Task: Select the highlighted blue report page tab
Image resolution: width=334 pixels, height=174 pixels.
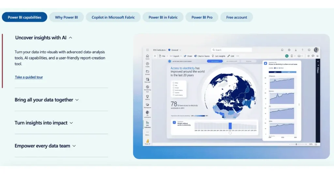Action: [215, 61]
